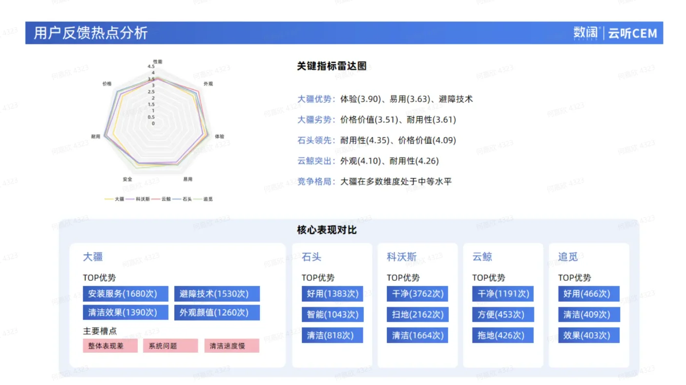686x385 pixels.
Task: Click the 大疆优势 line listing 体验(3.90)
Action: tap(385, 99)
